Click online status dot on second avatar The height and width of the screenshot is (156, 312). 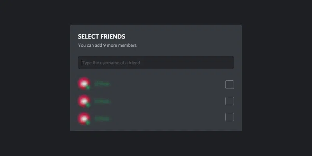tap(88, 105)
